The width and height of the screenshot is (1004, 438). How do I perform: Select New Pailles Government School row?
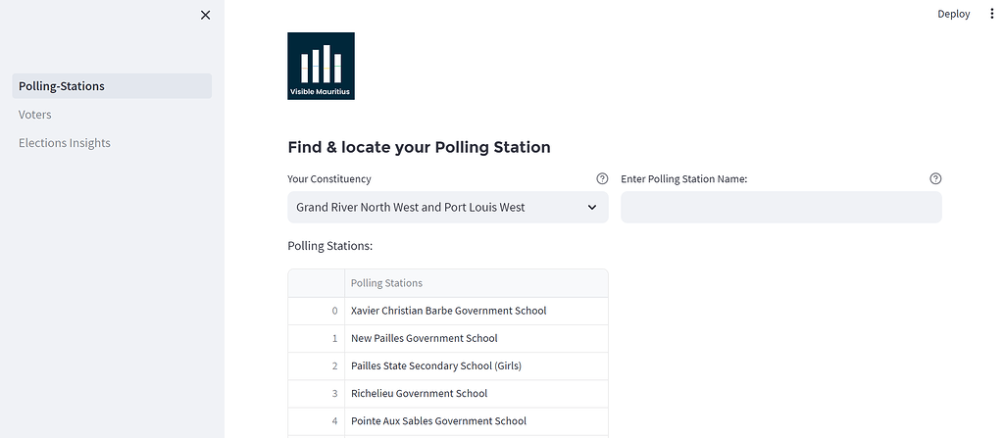tap(424, 338)
